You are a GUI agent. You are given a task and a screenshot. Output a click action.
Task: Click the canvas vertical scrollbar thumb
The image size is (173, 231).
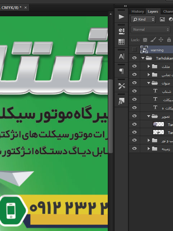click(x=111, y=116)
